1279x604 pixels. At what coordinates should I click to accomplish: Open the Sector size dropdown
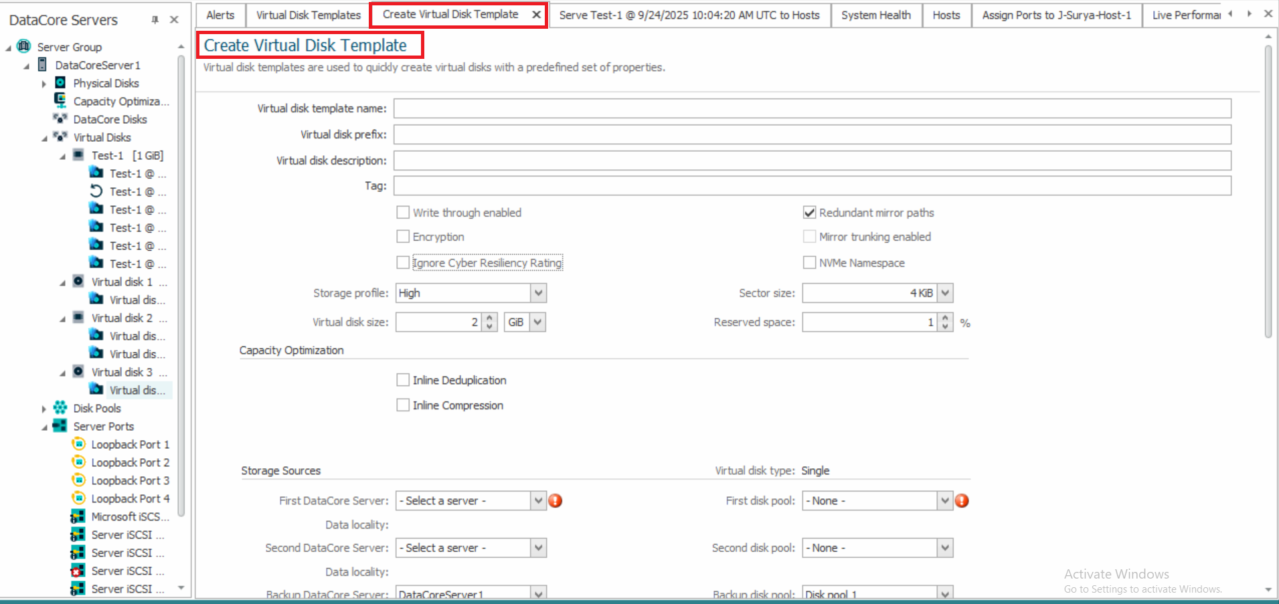(944, 293)
